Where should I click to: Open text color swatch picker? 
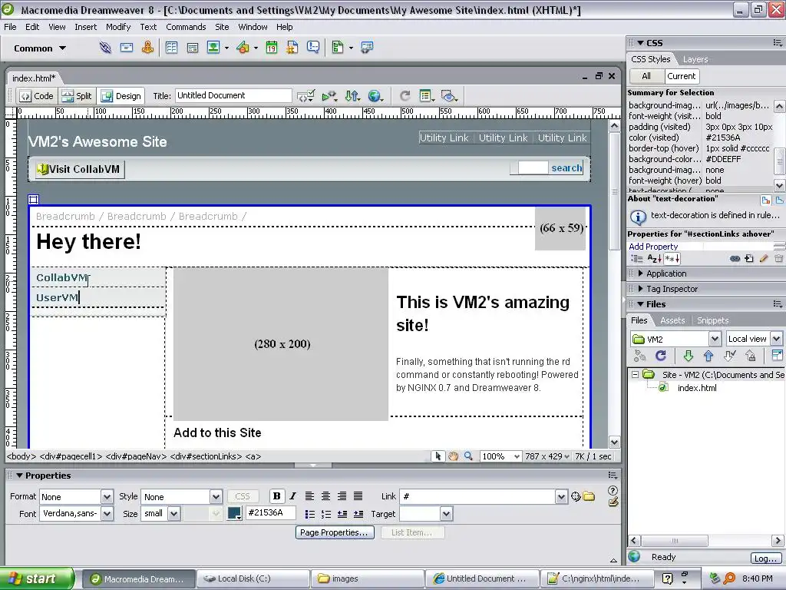234,513
